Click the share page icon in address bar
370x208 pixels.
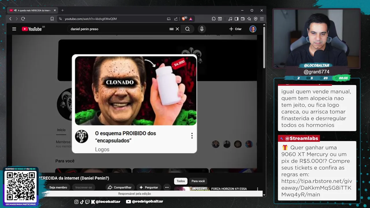(x=176, y=19)
